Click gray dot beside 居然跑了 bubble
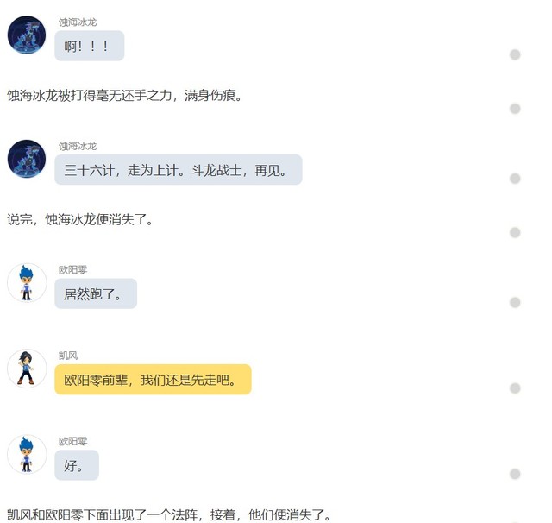Image resolution: width=552 pixels, height=523 pixels. 515,303
